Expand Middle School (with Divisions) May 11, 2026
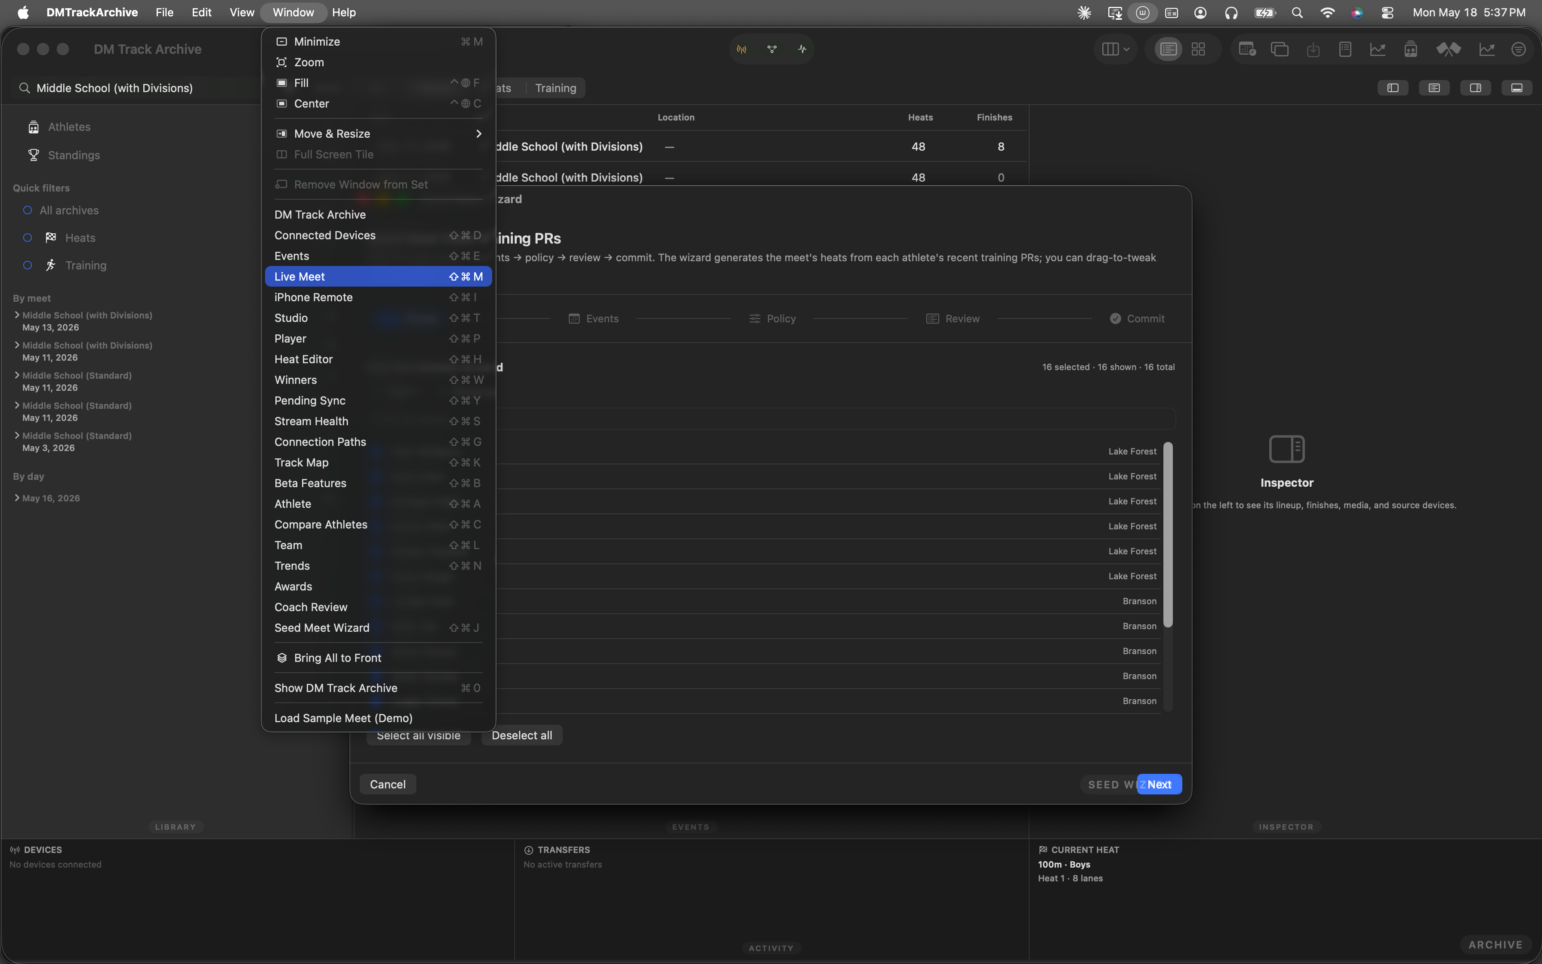Viewport: 1542px width, 964px height. (x=17, y=345)
